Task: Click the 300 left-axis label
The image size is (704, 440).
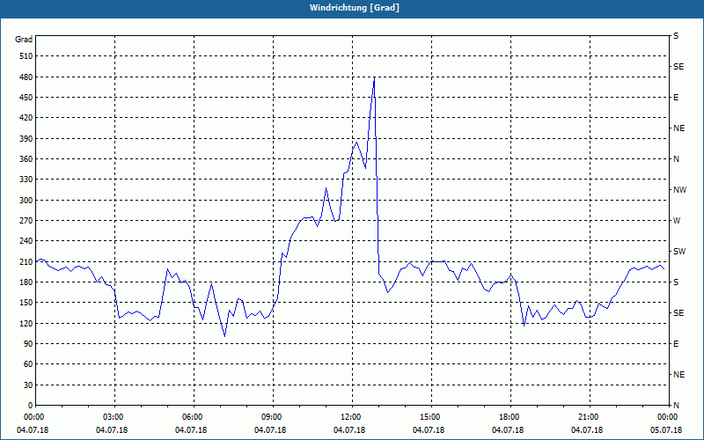Action: [x=26, y=201]
